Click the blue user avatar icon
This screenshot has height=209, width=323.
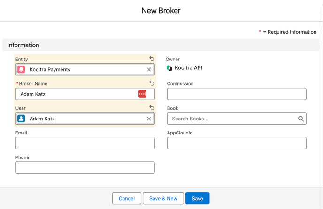[x=21, y=119]
